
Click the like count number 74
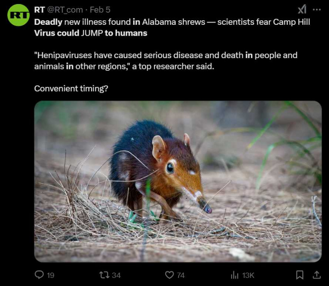coord(181,275)
